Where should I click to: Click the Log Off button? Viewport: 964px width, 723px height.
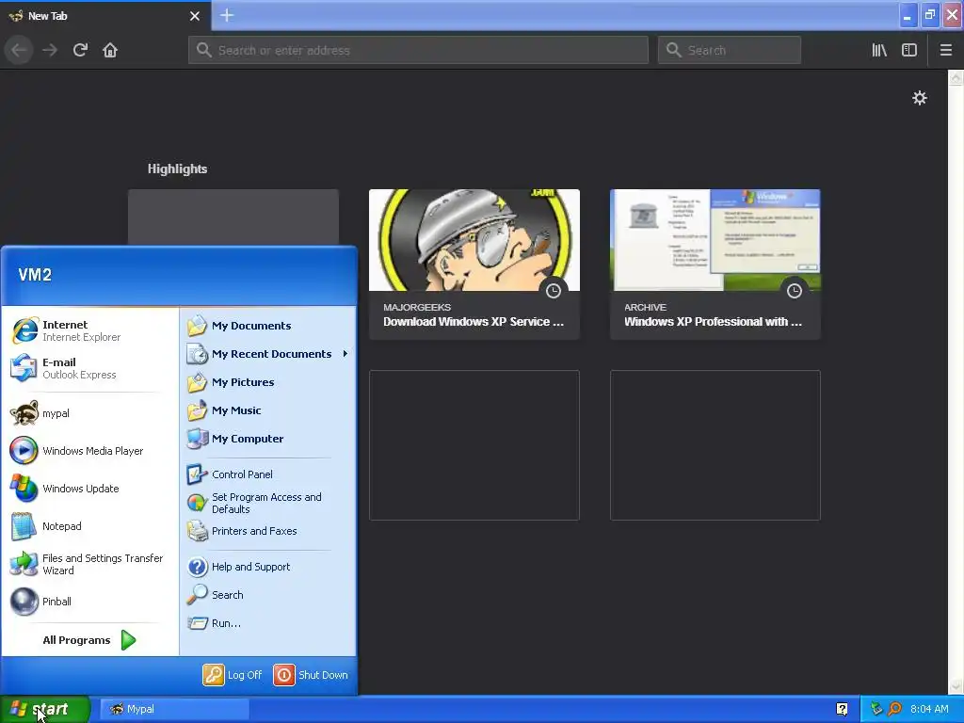click(233, 675)
